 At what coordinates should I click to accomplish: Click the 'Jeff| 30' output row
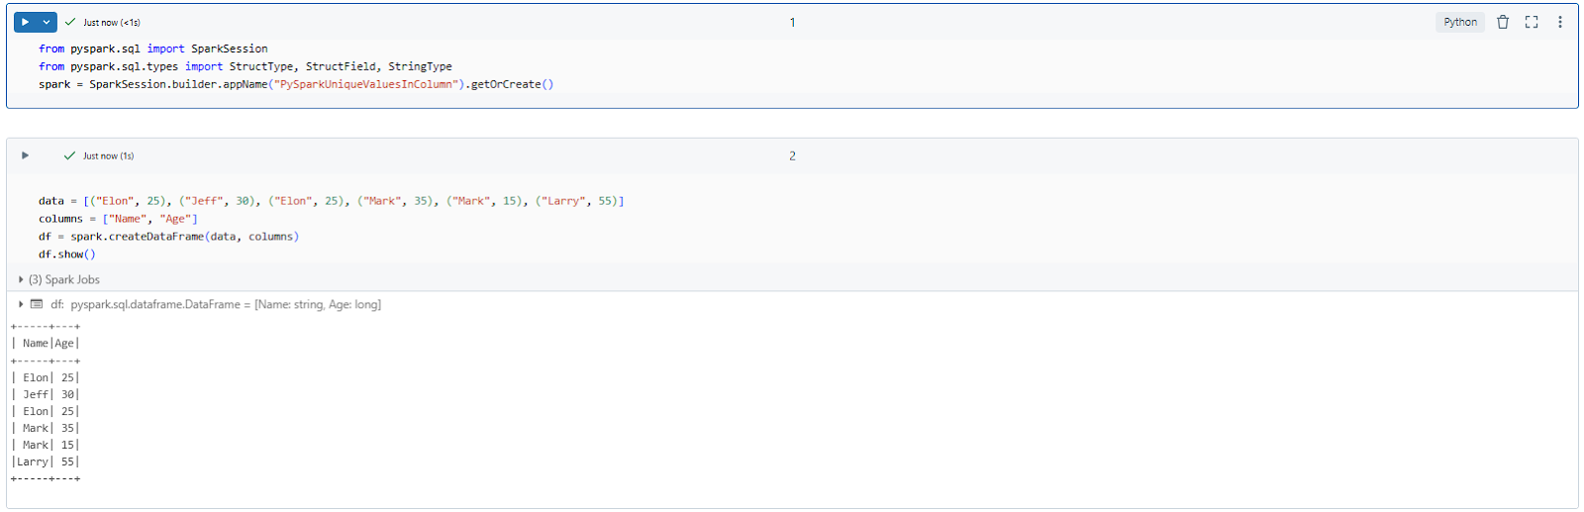[x=46, y=394]
